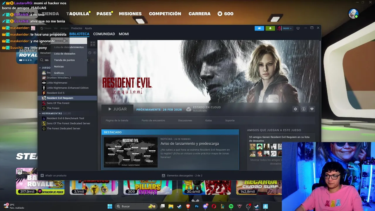Select The Forest in library list
The height and width of the screenshot is (211, 375).
pyautogui.click(x=53, y=108)
